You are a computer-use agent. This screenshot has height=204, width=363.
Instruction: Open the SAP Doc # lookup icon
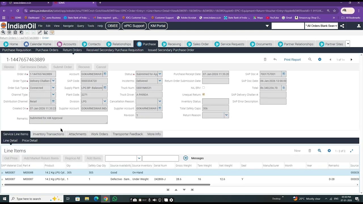click(284, 74)
